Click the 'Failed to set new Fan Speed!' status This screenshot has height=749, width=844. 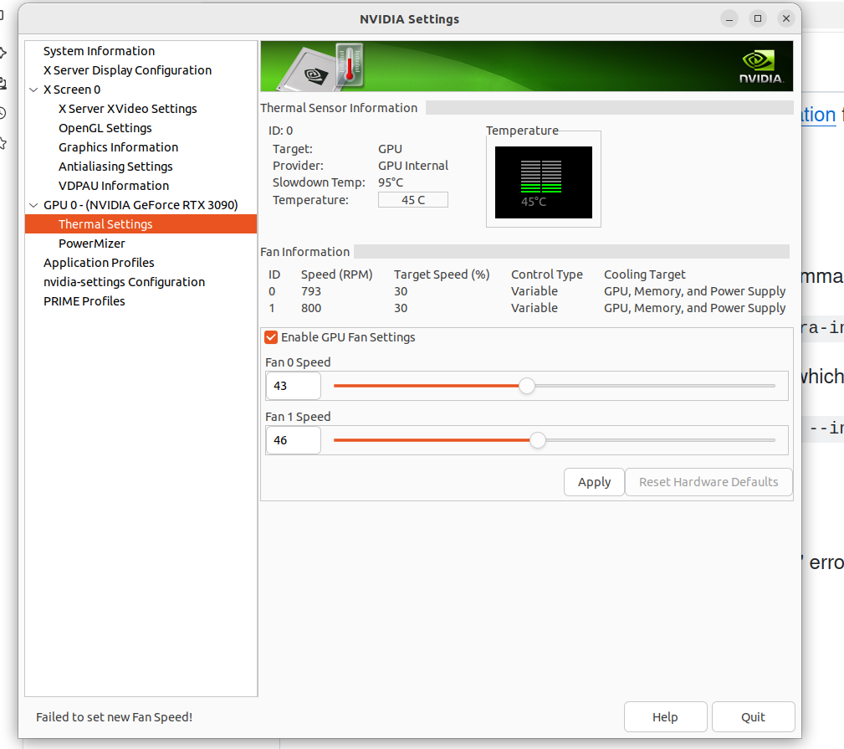tap(114, 717)
